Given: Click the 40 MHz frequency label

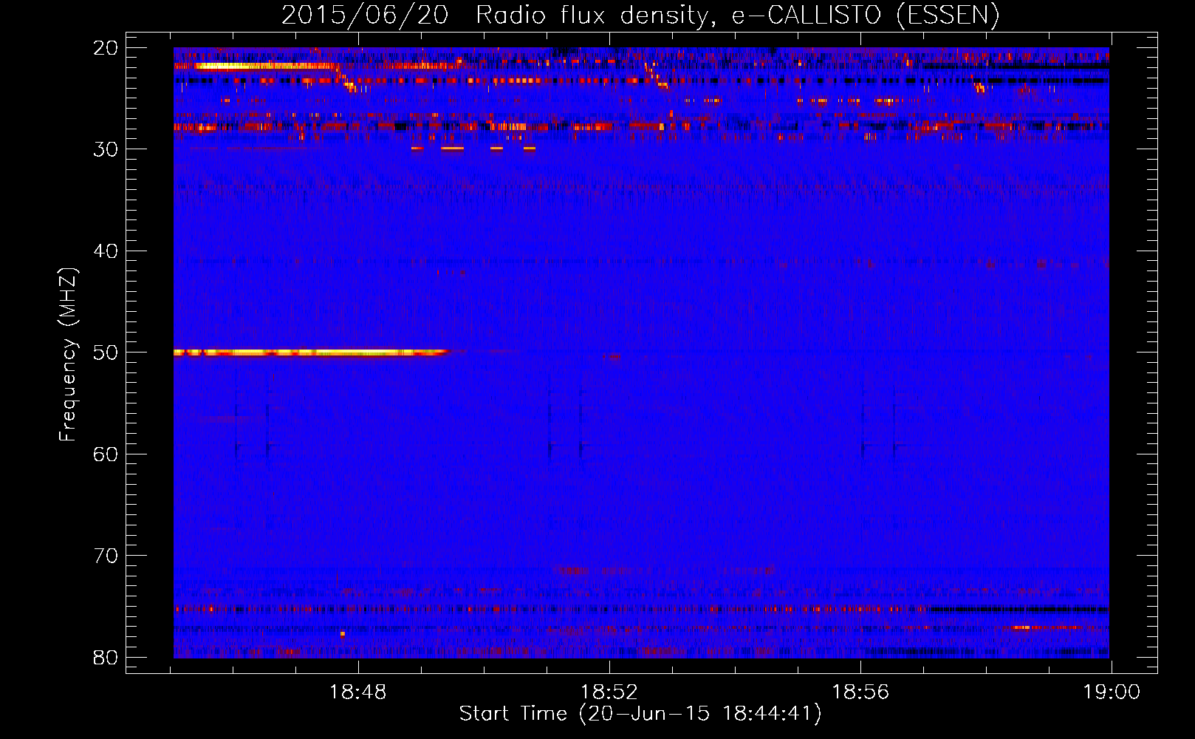Looking at the screenshot, I should pyautogui.click(x=106, y=251).
